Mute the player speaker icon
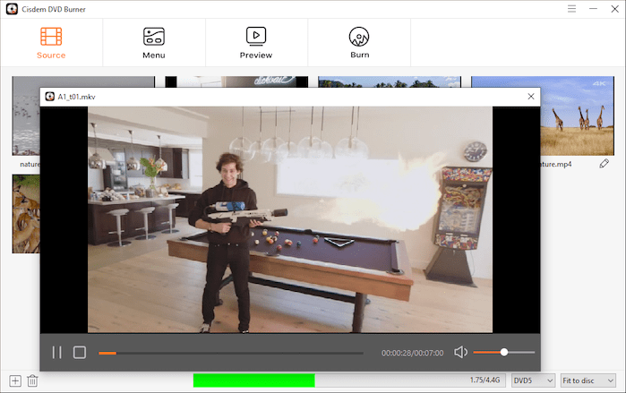This screenshot has width=626, height=393. pos(460,352)
